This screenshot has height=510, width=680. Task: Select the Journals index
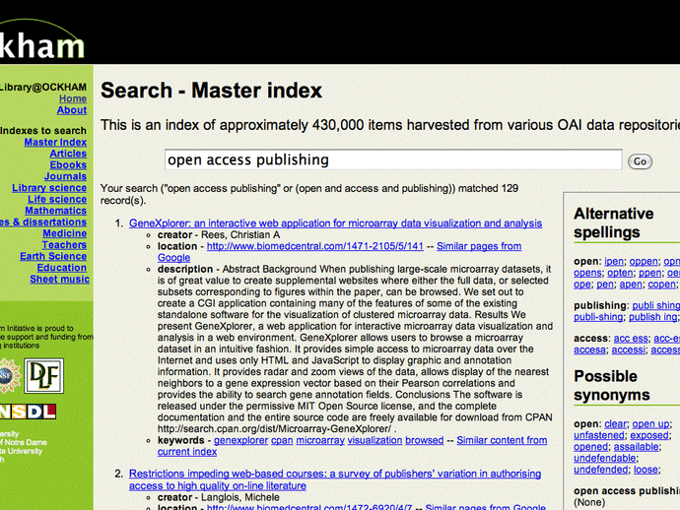(x=65, y=176)
